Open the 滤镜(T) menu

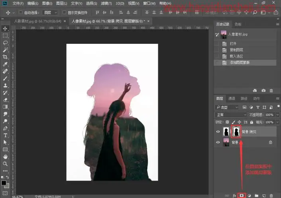[106, 4]
